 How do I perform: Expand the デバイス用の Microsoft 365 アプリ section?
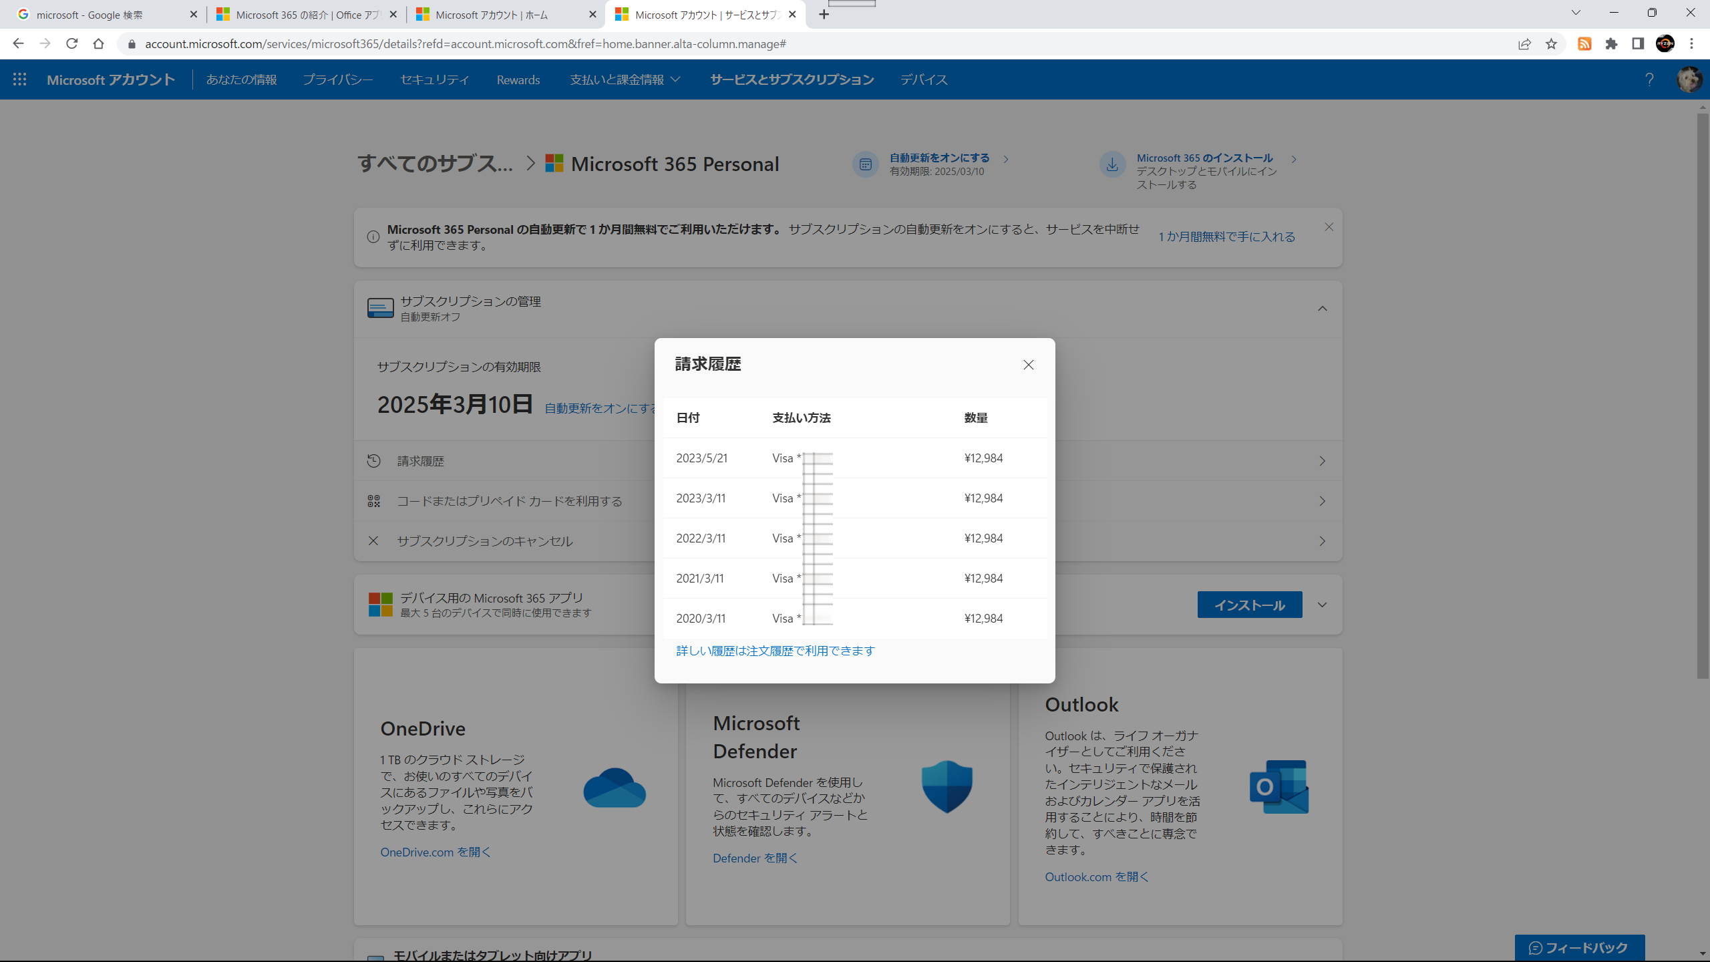click(x=1322, y=605)
